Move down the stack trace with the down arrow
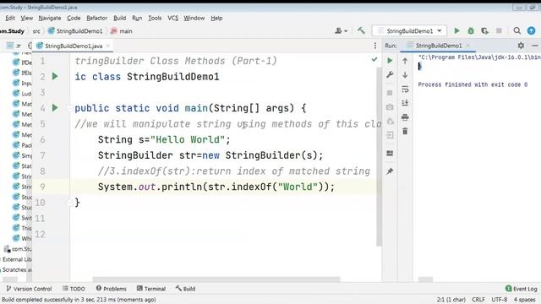Screen dimensions: 541x304 pyautogui.click(x=405, y=75)
